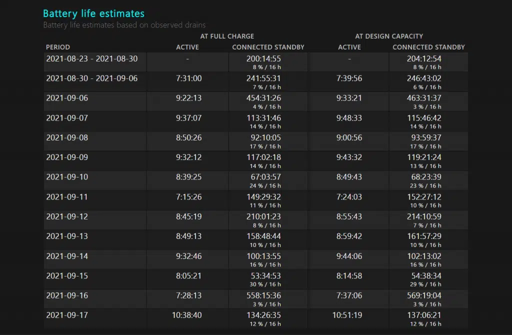Screen dimensions: 512x335
Task: Select active time 8:05:21
Action: click(x=188, y=275)
